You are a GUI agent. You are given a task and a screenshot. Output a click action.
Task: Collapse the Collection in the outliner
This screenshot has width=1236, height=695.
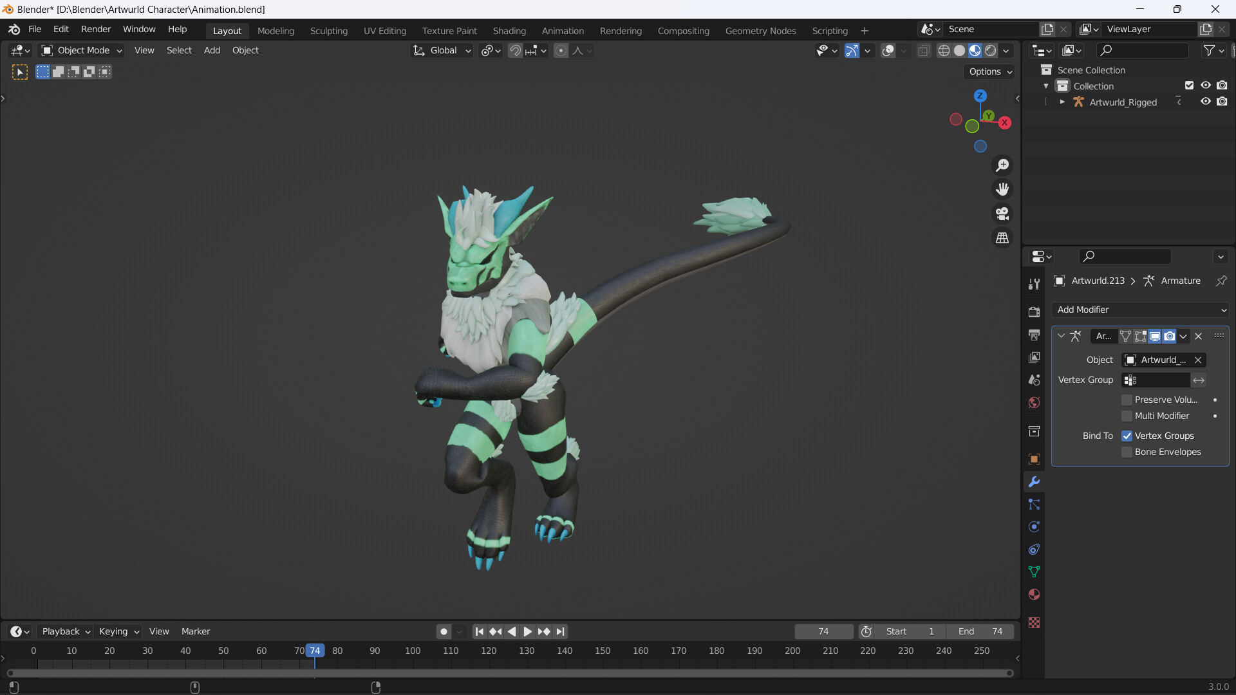coord(1047,86)
